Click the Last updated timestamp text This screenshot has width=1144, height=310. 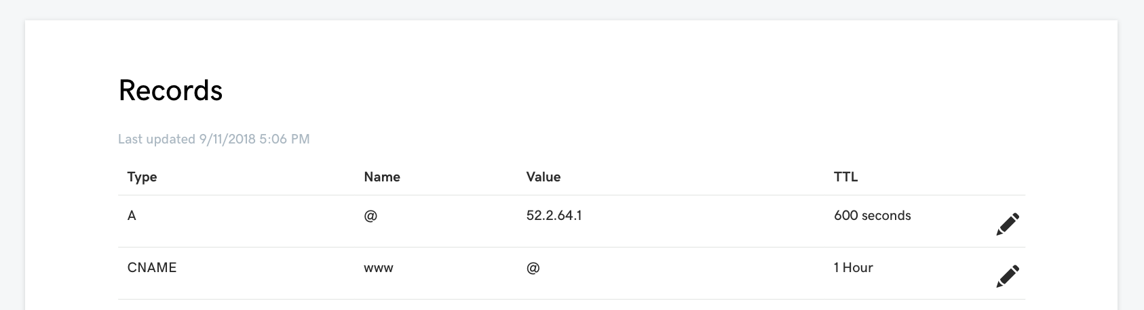pyautogui.click(x=214, y=139)
